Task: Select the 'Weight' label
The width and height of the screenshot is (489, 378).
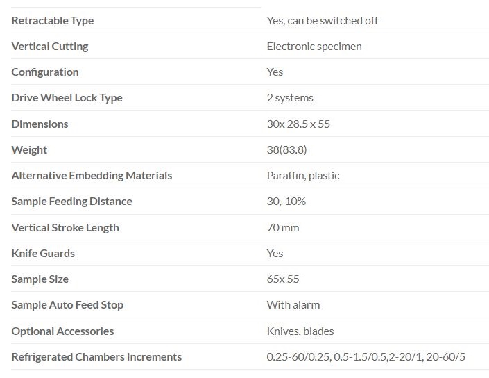Action: coord(30,149)
